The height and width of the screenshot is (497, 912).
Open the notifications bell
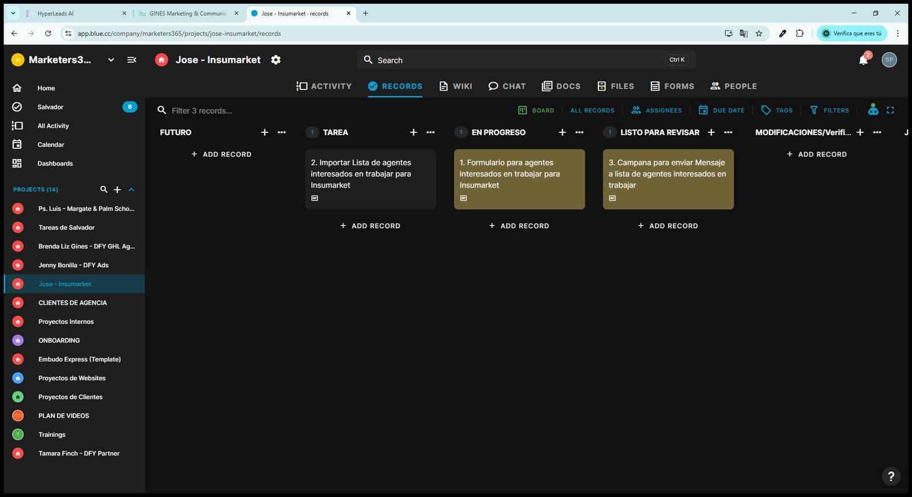(864, 60)
